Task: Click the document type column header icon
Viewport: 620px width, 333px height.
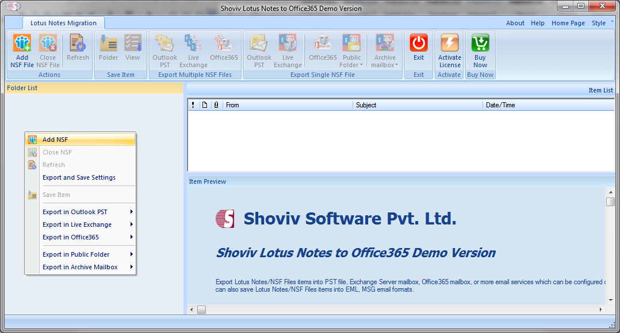Action: (x=204, y=105)
